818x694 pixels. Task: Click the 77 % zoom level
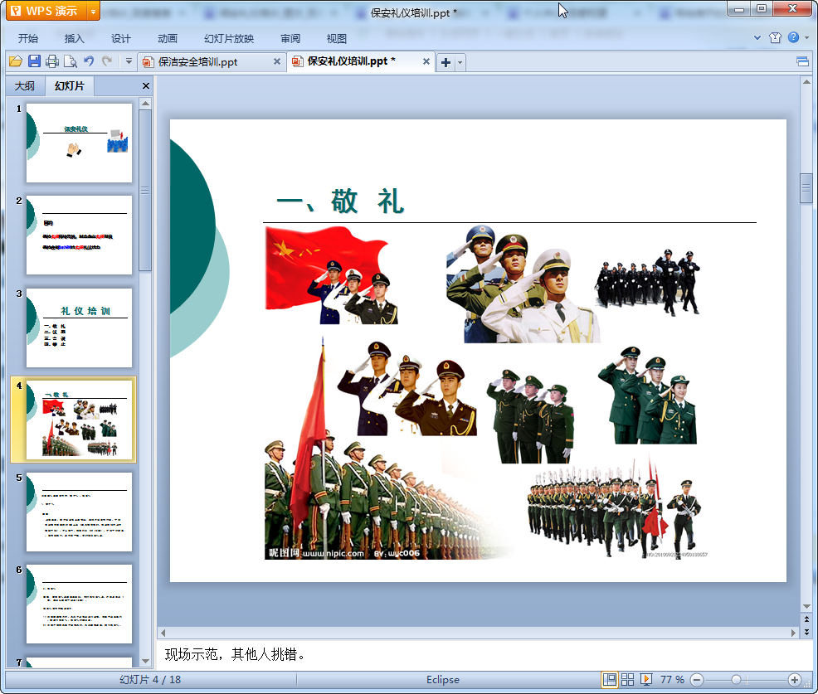pos(672,679)
